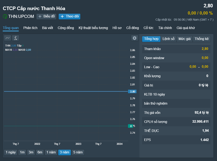The height and width of the screenshot is (161, 217).
Task: Click the Open window row
Action: 176,58
